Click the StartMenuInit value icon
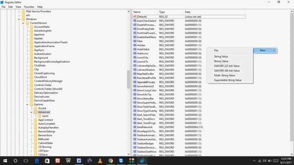The height and width of the screenshot is (165, 294). 135,127
